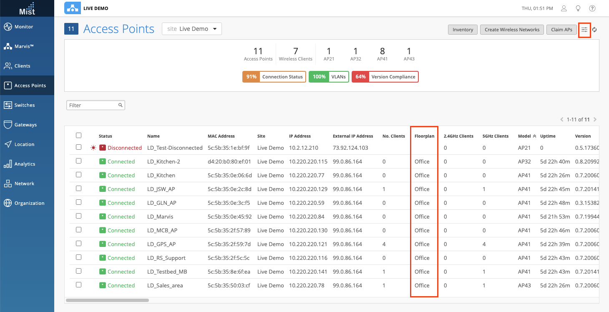Click the Claim APs button
Viewport: 609px width, 312px height.
[561, 30]
